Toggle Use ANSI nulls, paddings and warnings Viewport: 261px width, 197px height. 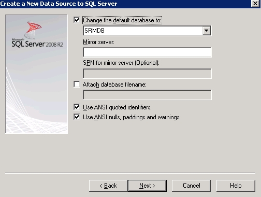point(77,117)
